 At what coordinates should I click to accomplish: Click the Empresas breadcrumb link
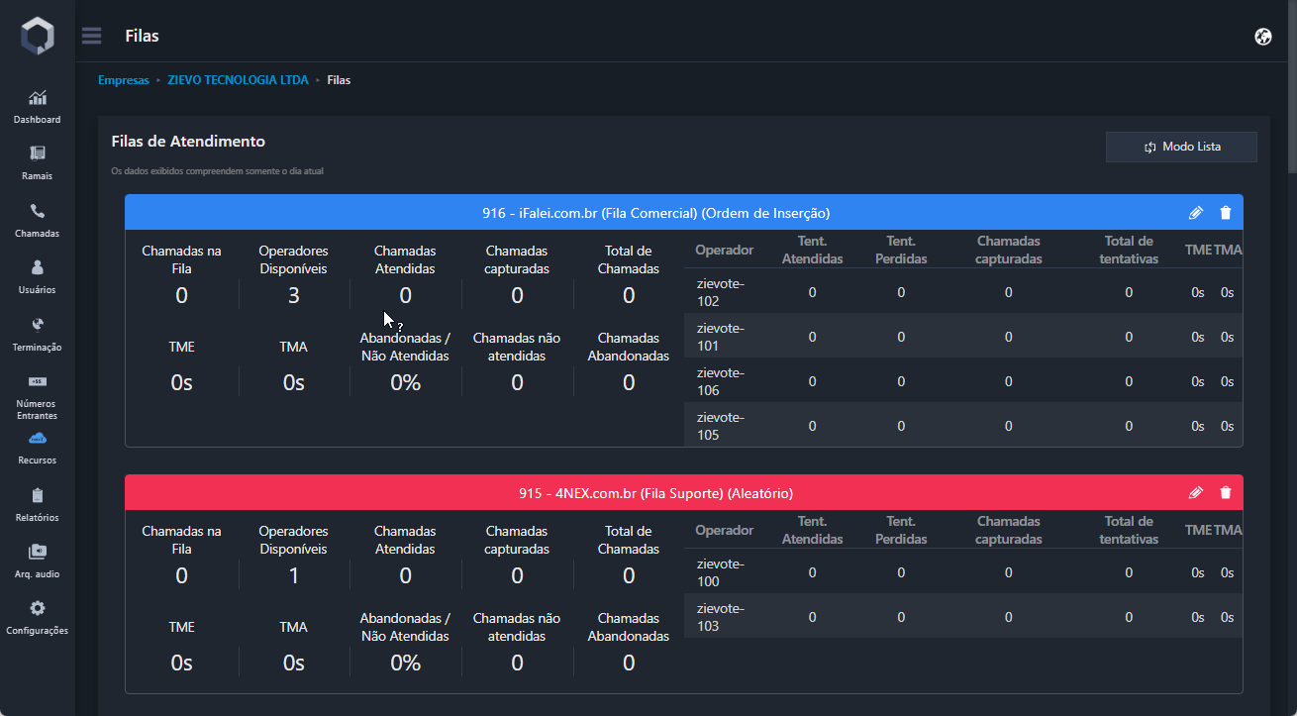(123, 80)
